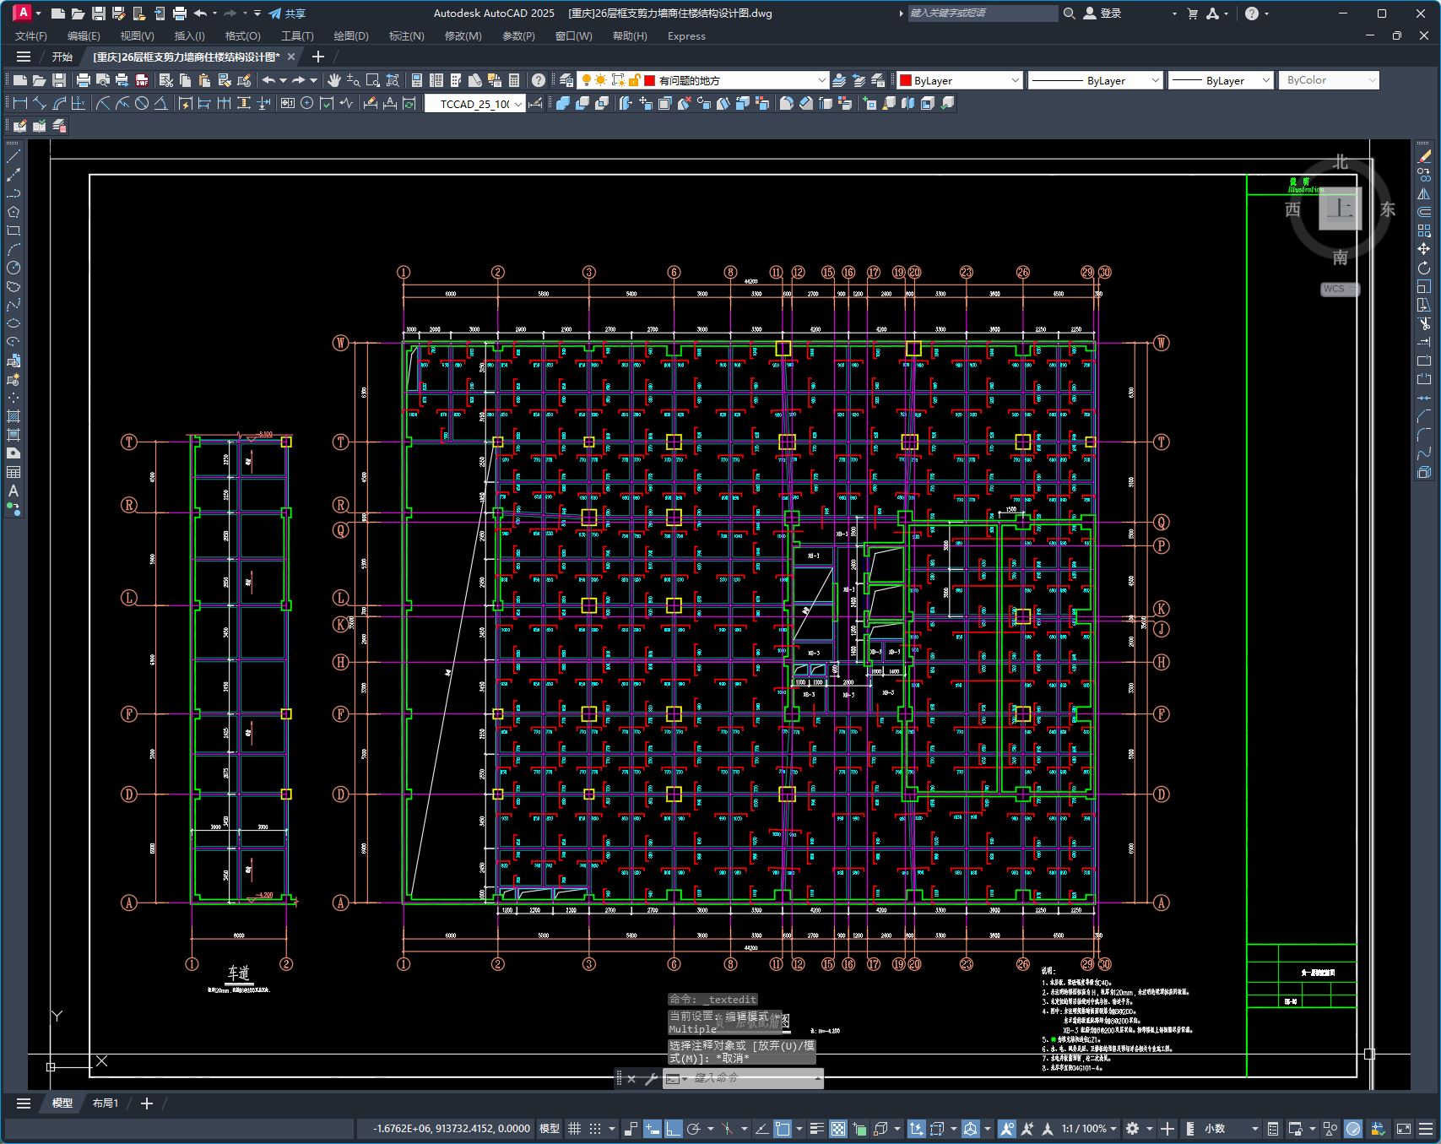Screen dimensions: 1441x1144
Task: Select the Multiline Text tool
Action: click(14, 491)
